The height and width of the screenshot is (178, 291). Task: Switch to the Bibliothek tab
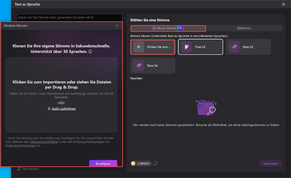(x=244, y=28)
